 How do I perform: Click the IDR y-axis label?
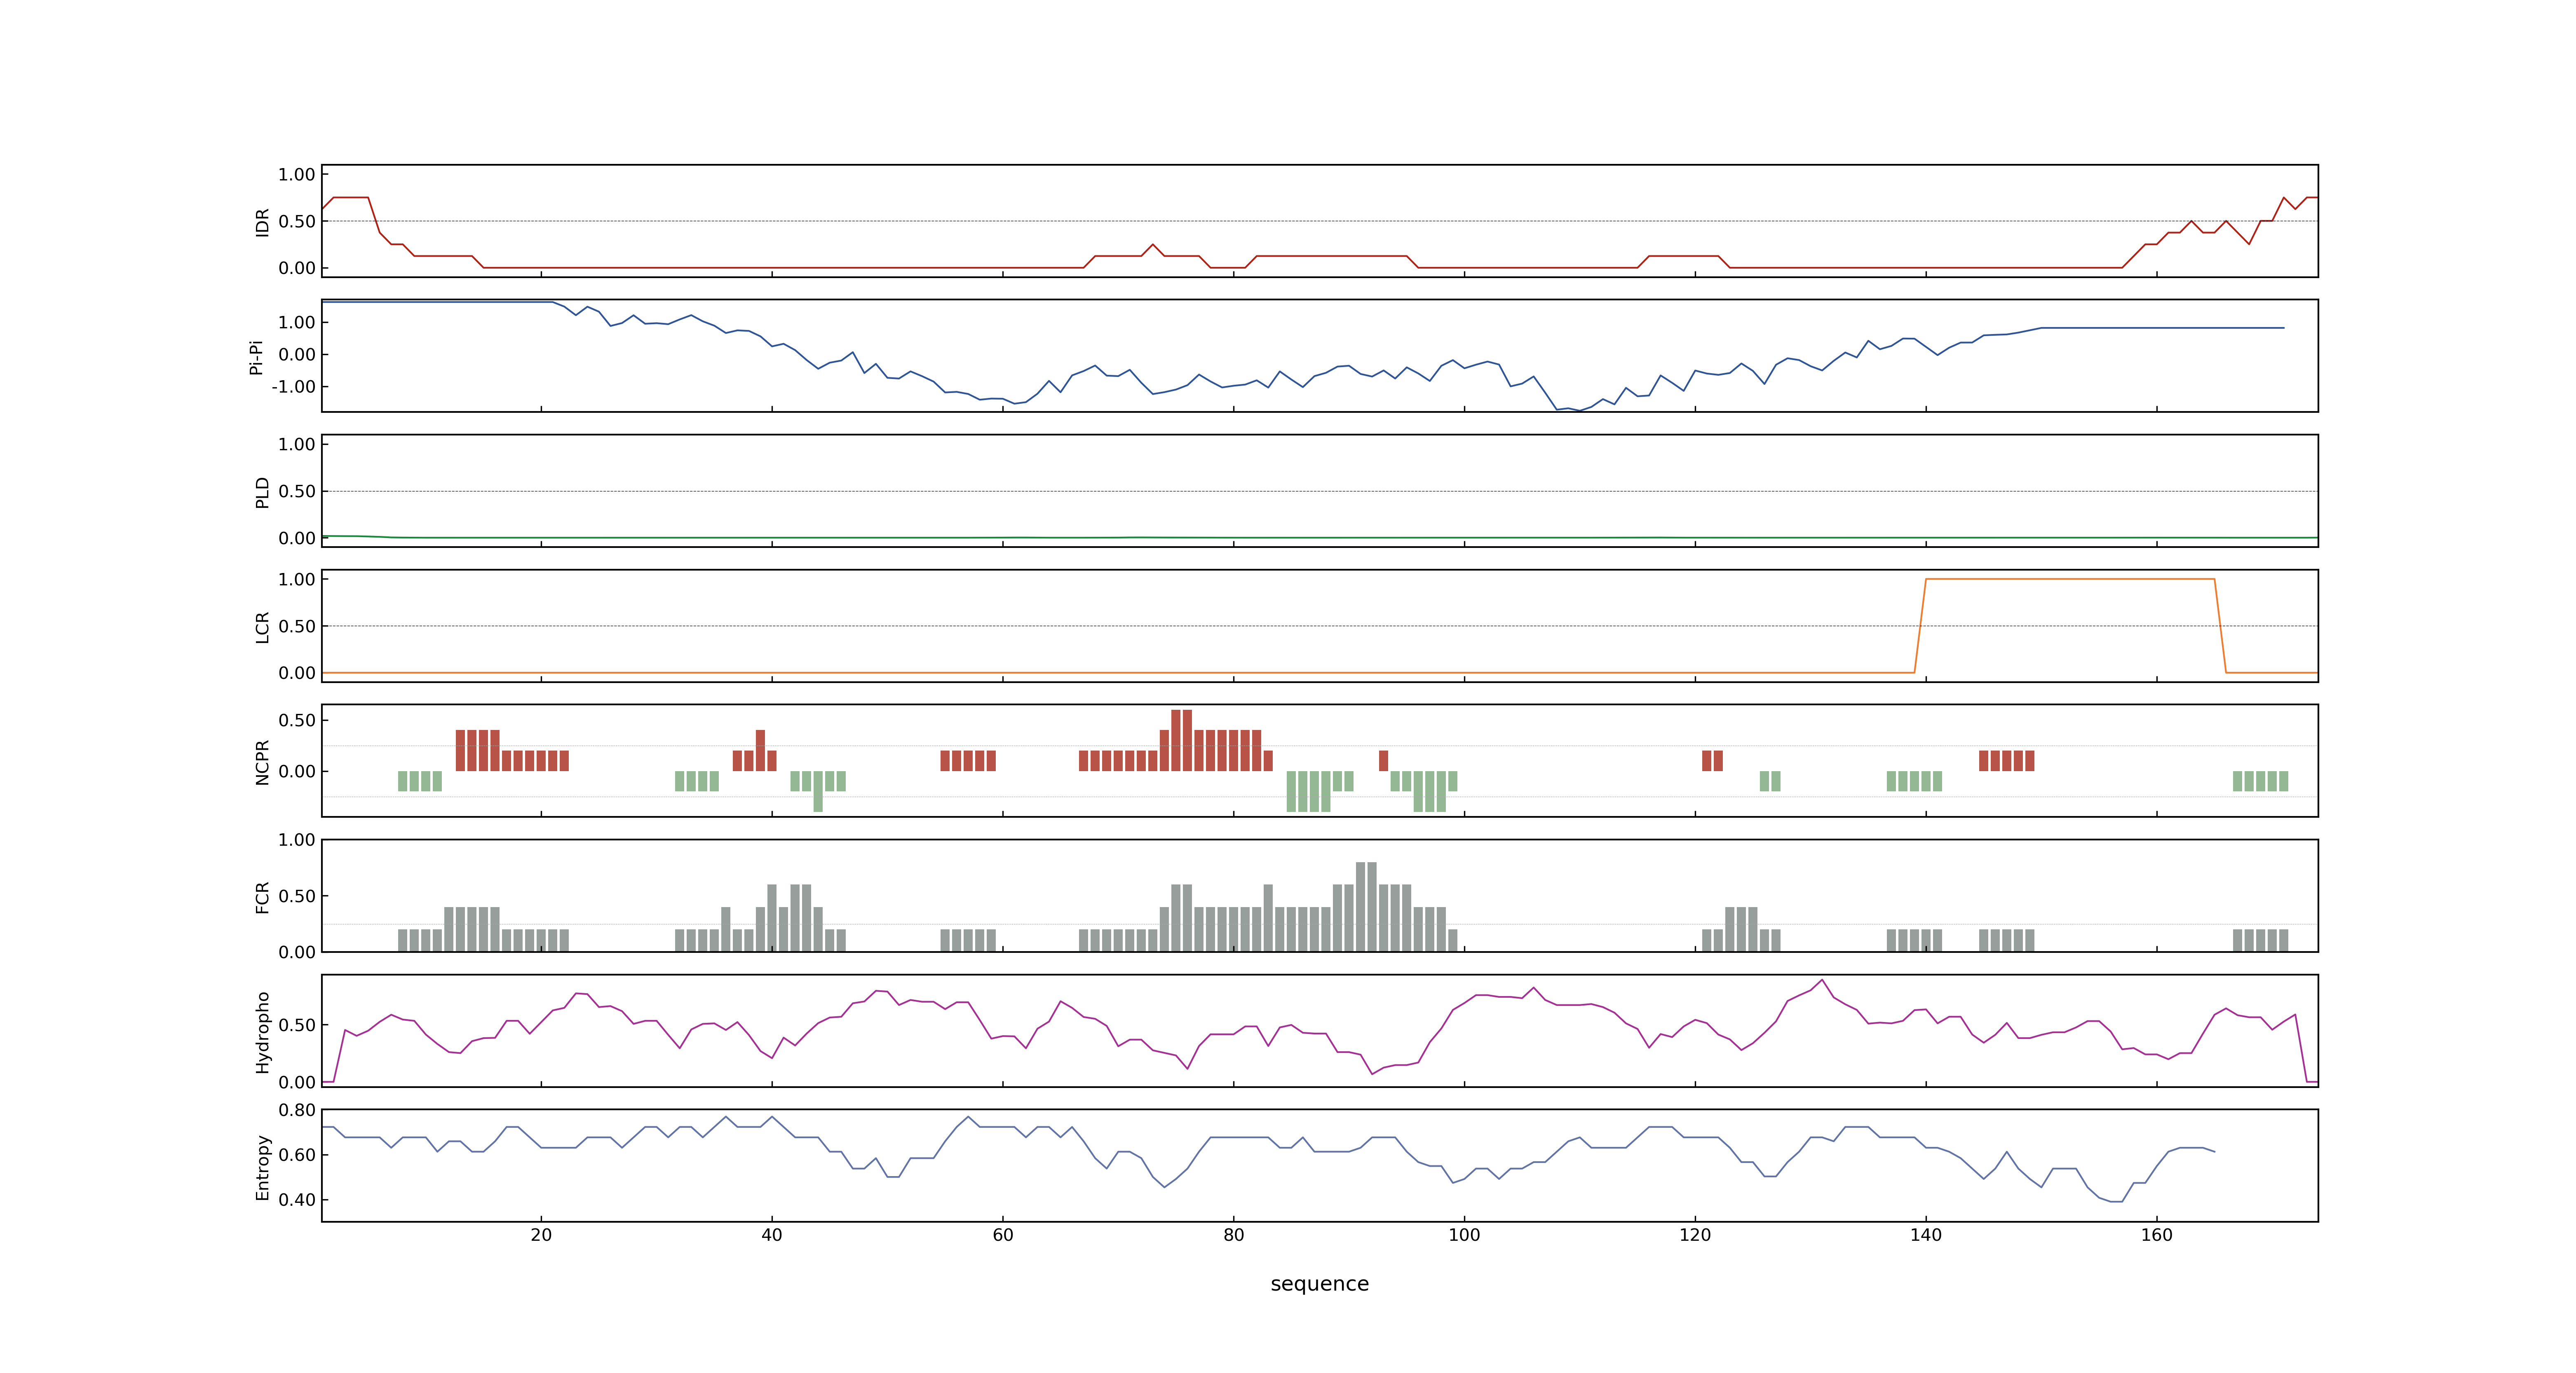coord(262,222)
